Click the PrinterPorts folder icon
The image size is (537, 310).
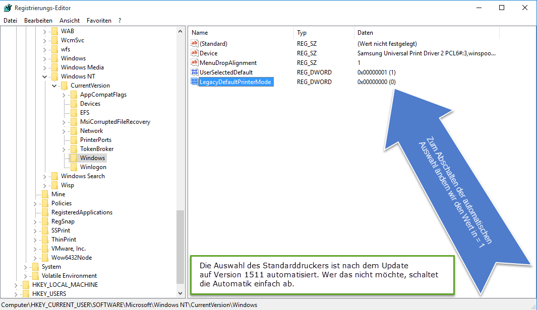[x=74, y=140]
